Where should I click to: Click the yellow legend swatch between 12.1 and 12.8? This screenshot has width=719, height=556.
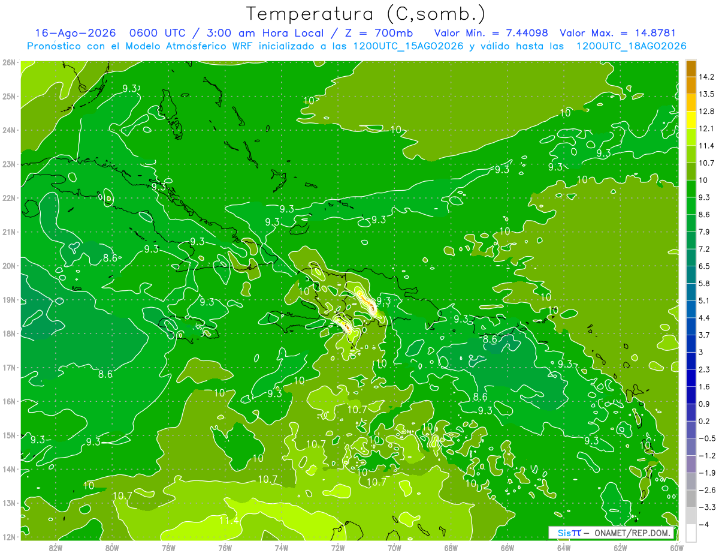[x=691, y=120]
